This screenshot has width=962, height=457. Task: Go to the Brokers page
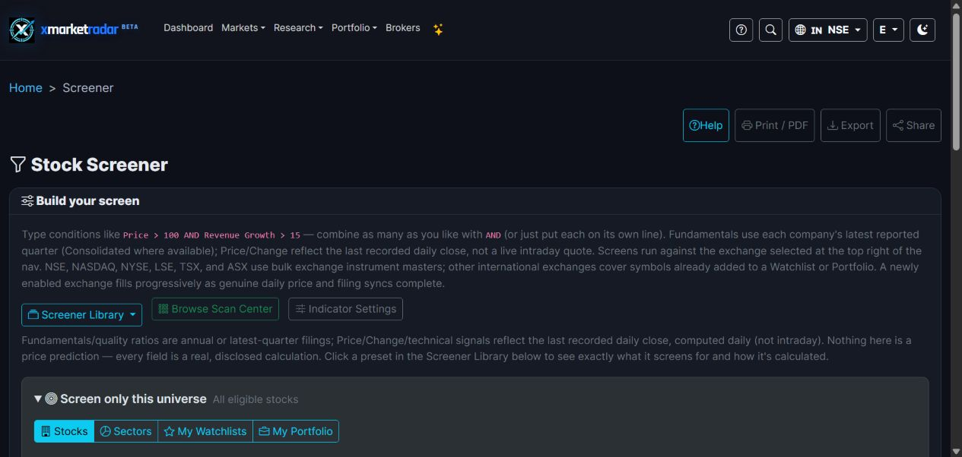(403, 28)
